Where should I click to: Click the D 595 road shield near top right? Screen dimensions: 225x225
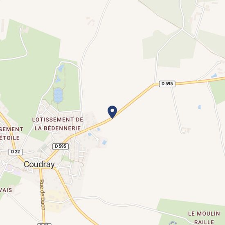(167, 83)
